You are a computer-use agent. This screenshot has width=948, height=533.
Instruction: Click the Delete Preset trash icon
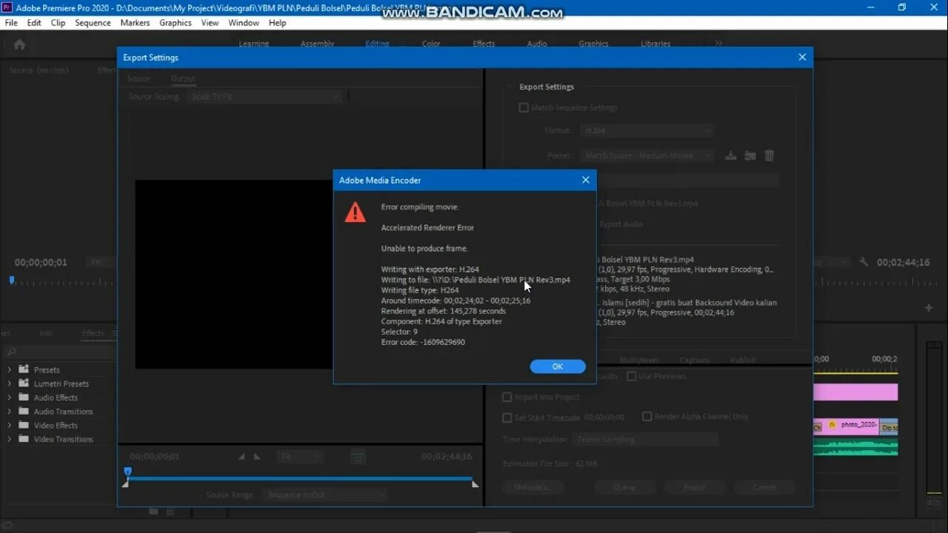(769, 155)
